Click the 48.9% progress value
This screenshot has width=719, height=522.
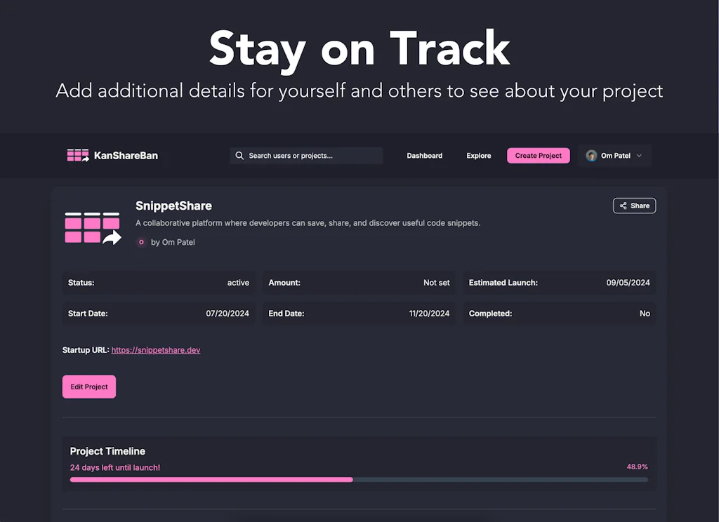[x=638, y=467]
